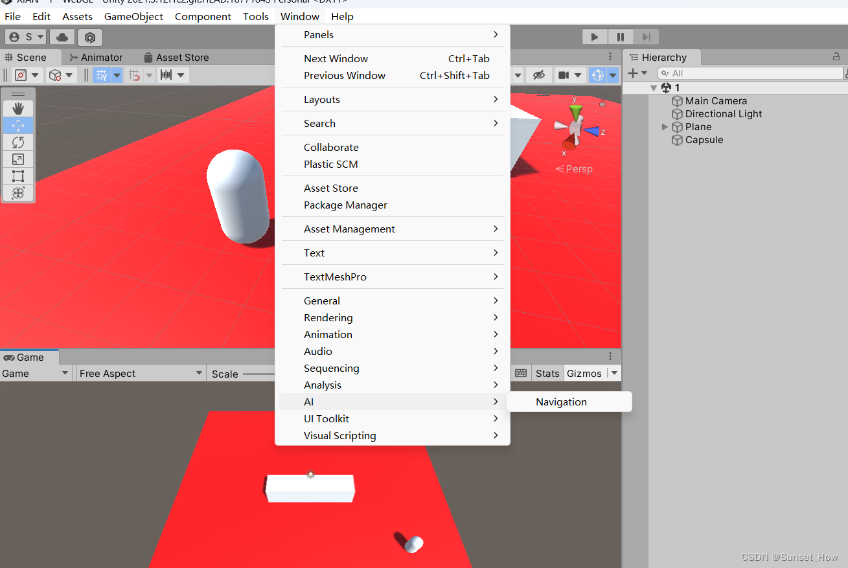Open the Gizmos dropdown arrow in Game view
The height and width of the screenshot is (568, 848).
[613, 373]
